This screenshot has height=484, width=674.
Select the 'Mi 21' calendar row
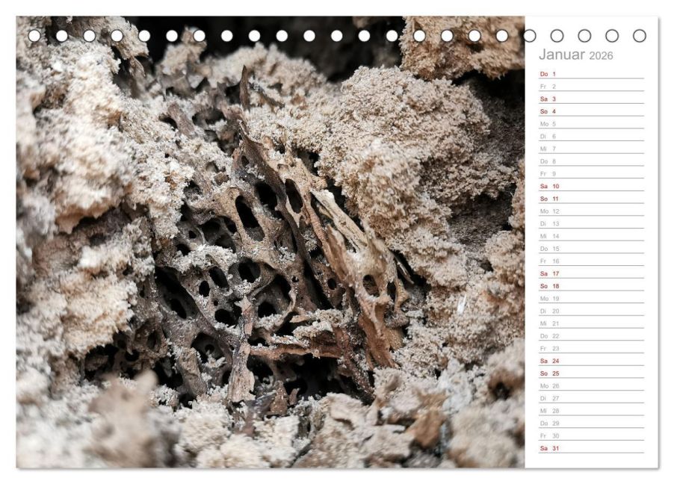tap(592, 323)
